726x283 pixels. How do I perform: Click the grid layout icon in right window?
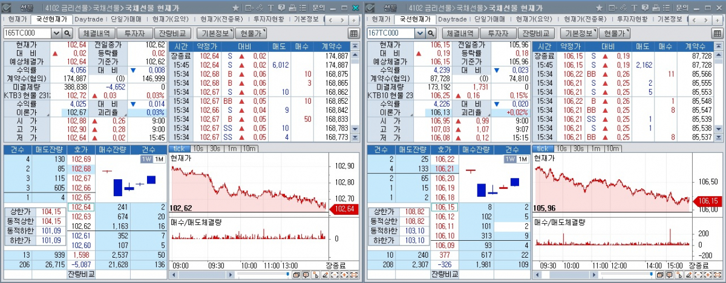click(x=718, y=33)
